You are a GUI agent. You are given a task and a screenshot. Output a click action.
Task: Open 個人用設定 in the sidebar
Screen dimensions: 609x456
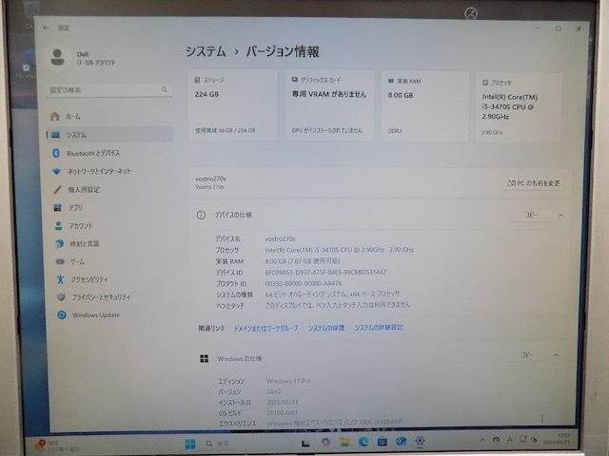tap(109, 190)
